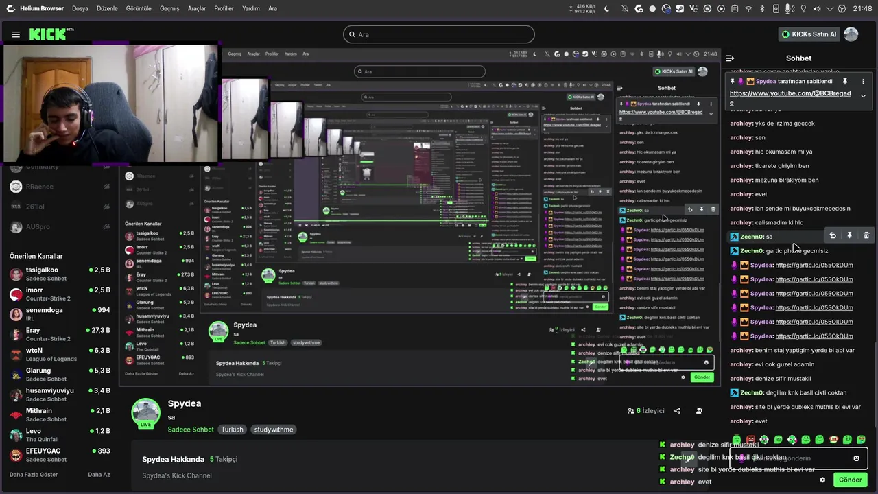The image size is (878, 494).
Task: Click the studywithme tag
Action: coord(274,430)
